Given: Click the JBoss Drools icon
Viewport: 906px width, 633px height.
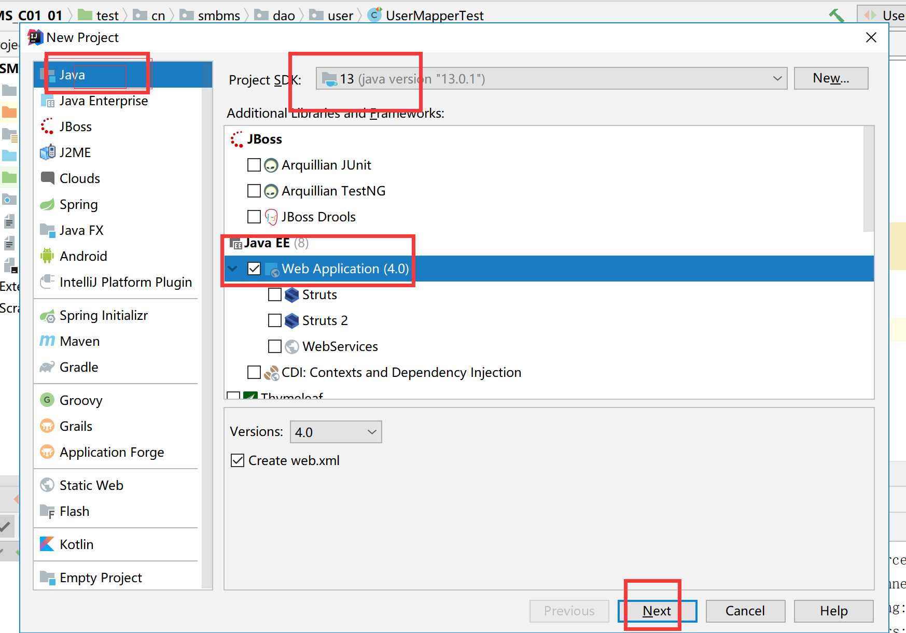Looking at the screenshot, I should click(271, 217).
